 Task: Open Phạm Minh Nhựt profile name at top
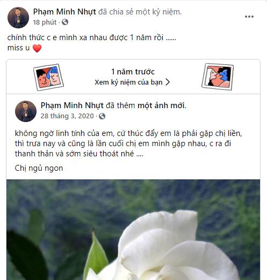[x=64, y=12]
